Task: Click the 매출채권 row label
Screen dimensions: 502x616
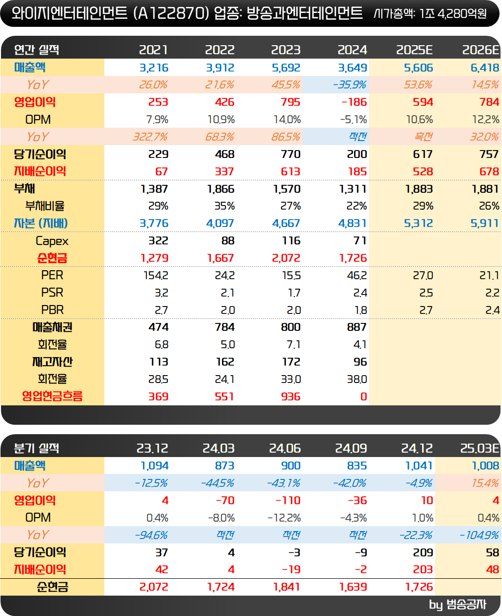Action: point(52,327)
